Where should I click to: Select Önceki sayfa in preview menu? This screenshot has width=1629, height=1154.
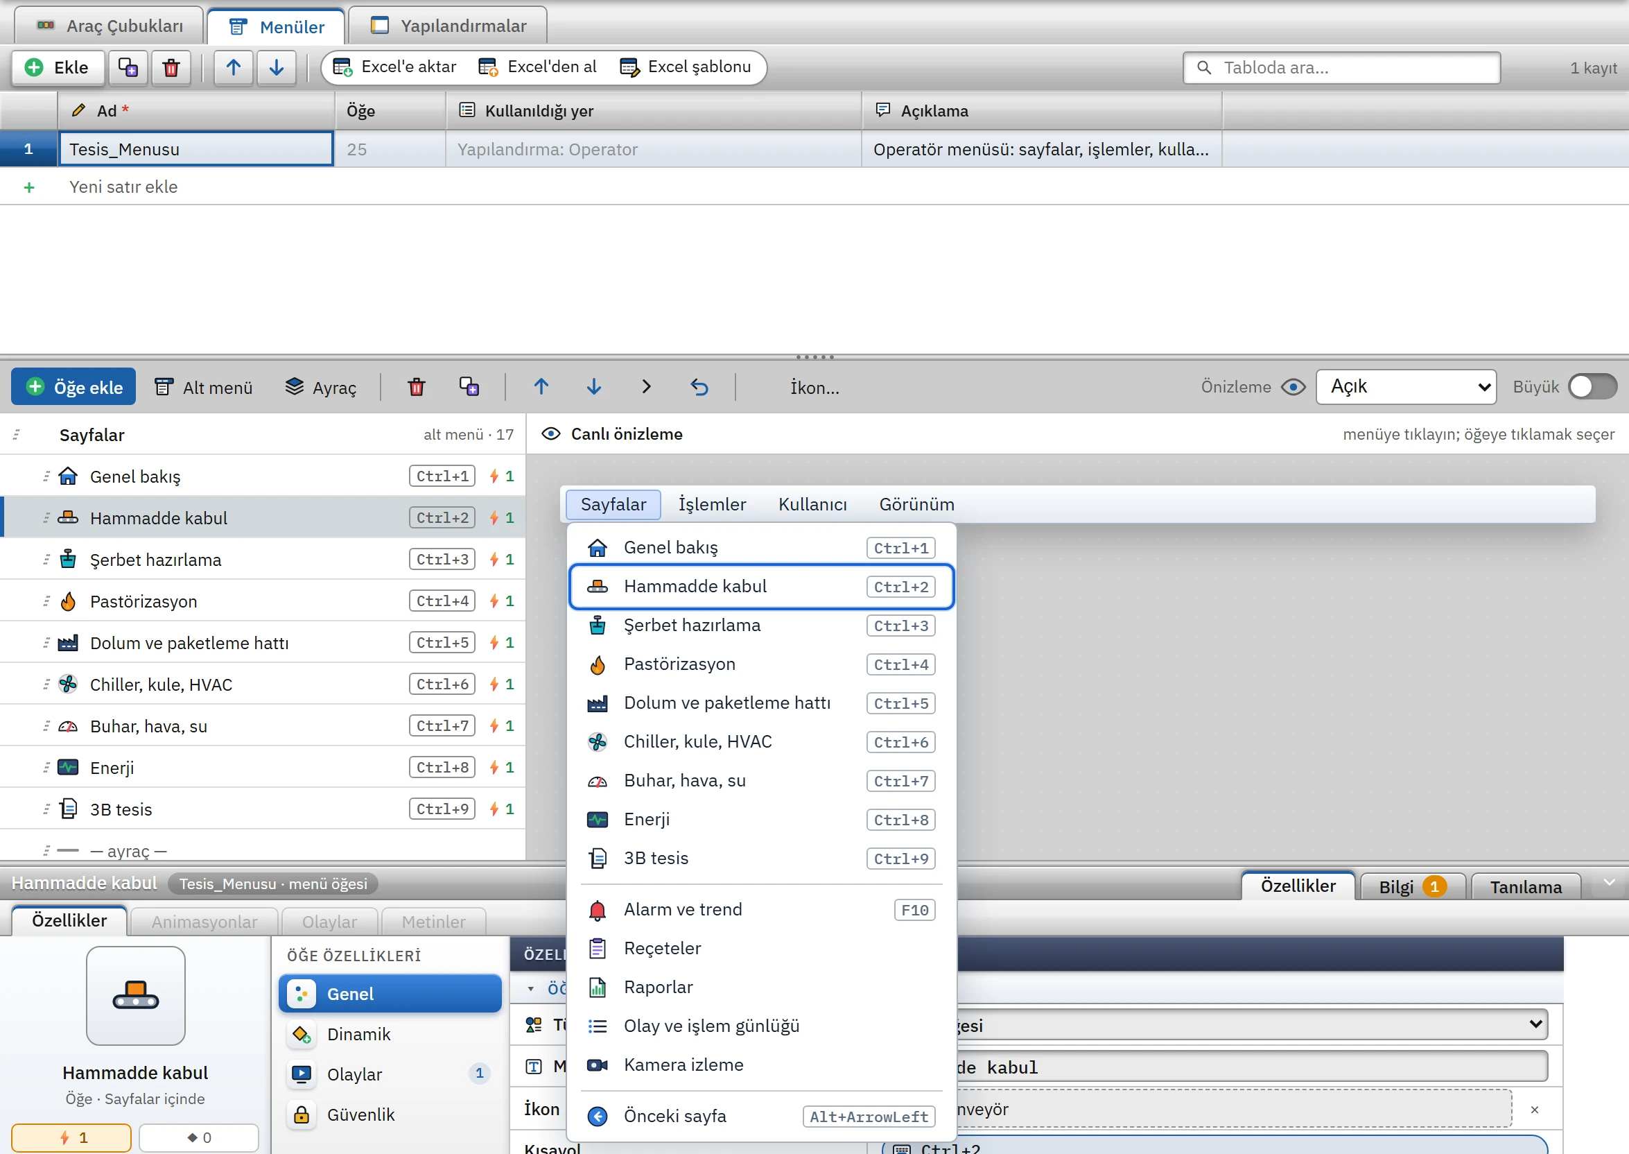(x=761, y=1117)
